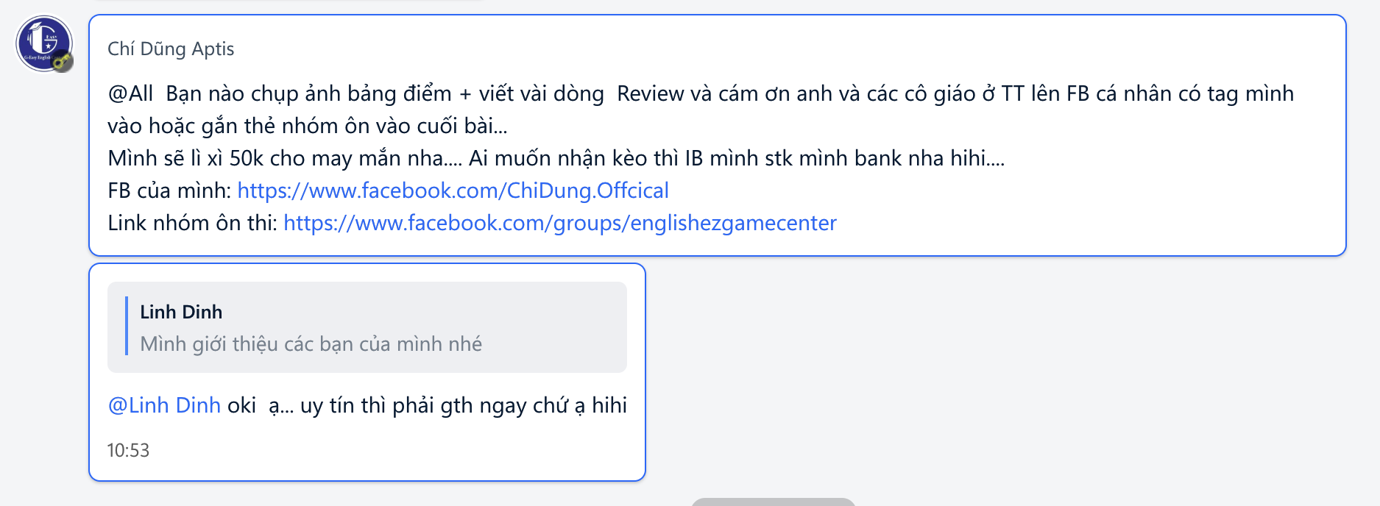Click the first line about Review và cám ơn

point(701,93)
